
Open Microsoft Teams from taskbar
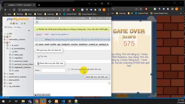point(30,101)
